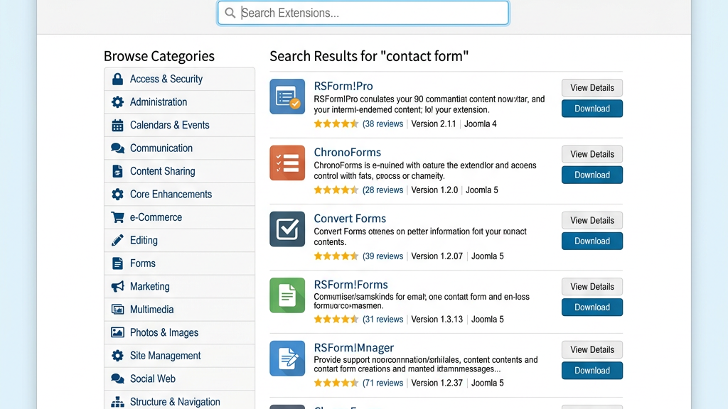The width and height of the screenshot is (728, 409).
Task: Click the star rating under RSForm!Mnager
Action: point(336,382)
